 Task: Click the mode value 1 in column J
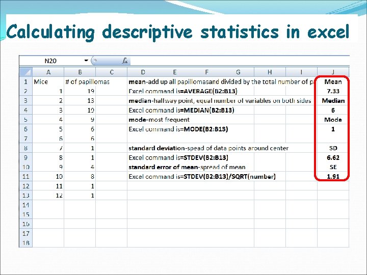pyautogui.click(x=333, y=129)
